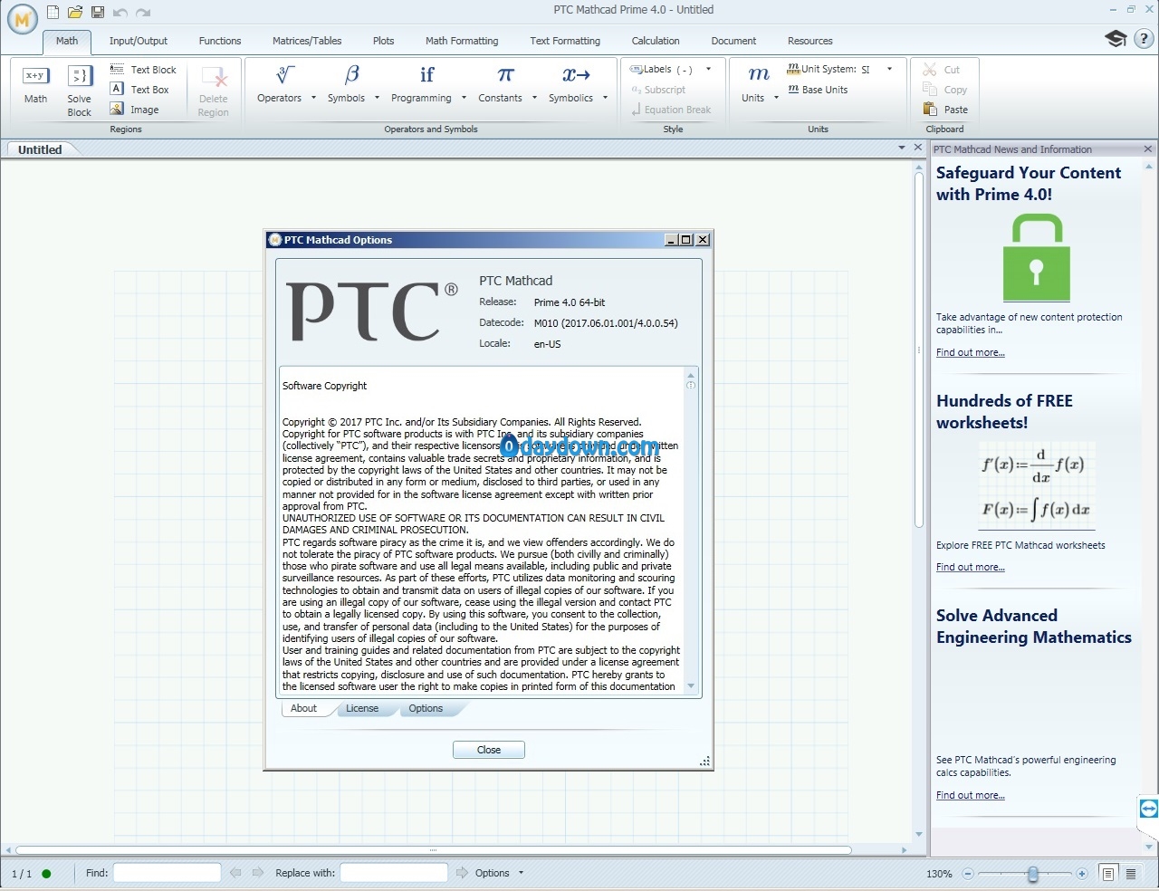Click the Replace with input field
The width and height of the screenshot is (1159, 891).
pyautogui.click(x=394, y=873)
